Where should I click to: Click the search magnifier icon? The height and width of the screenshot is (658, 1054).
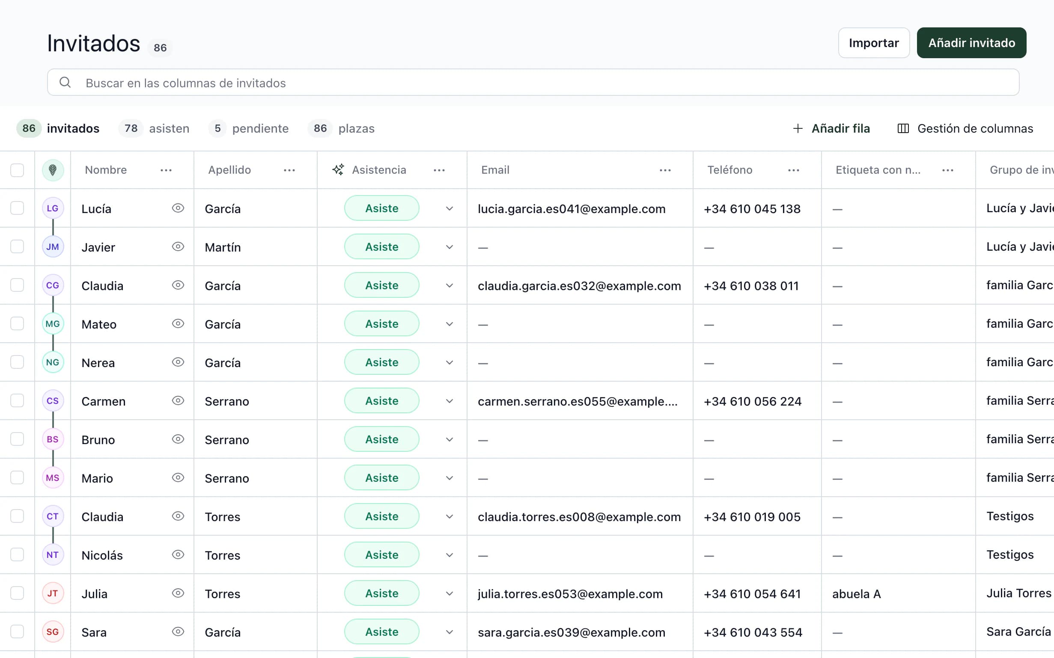coord(65,82)
